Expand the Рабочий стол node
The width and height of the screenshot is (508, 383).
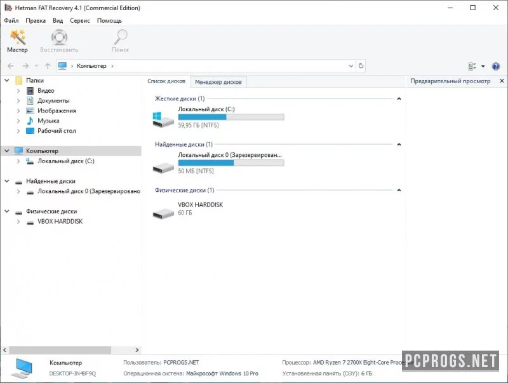(18, 131)
